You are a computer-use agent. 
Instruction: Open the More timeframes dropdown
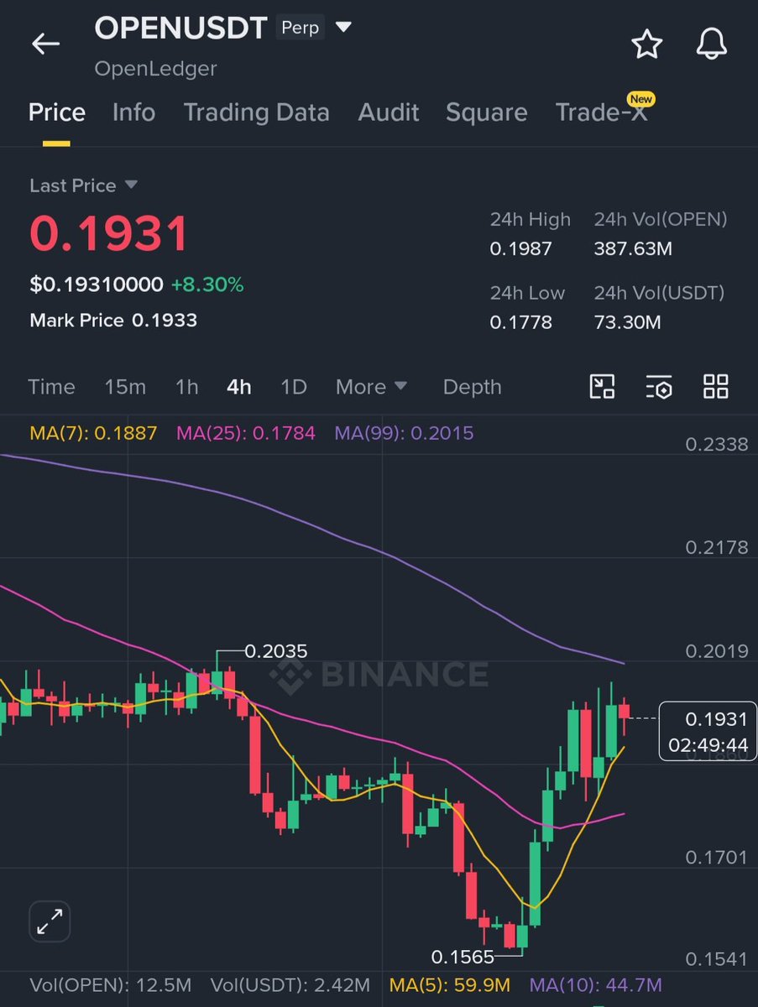pyautogui.click(x=371, y=387)
